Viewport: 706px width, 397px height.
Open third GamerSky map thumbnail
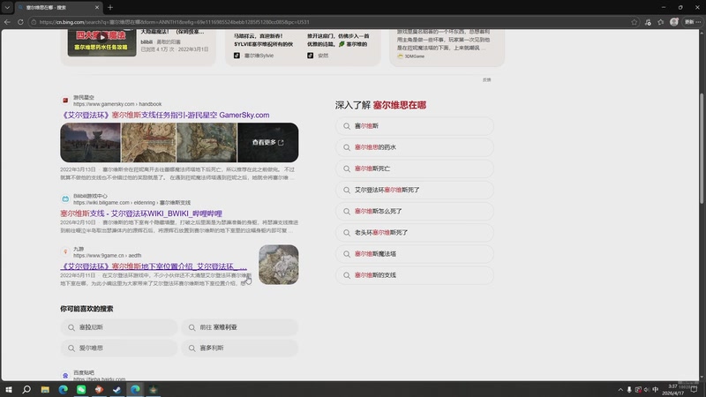(207, 142)
